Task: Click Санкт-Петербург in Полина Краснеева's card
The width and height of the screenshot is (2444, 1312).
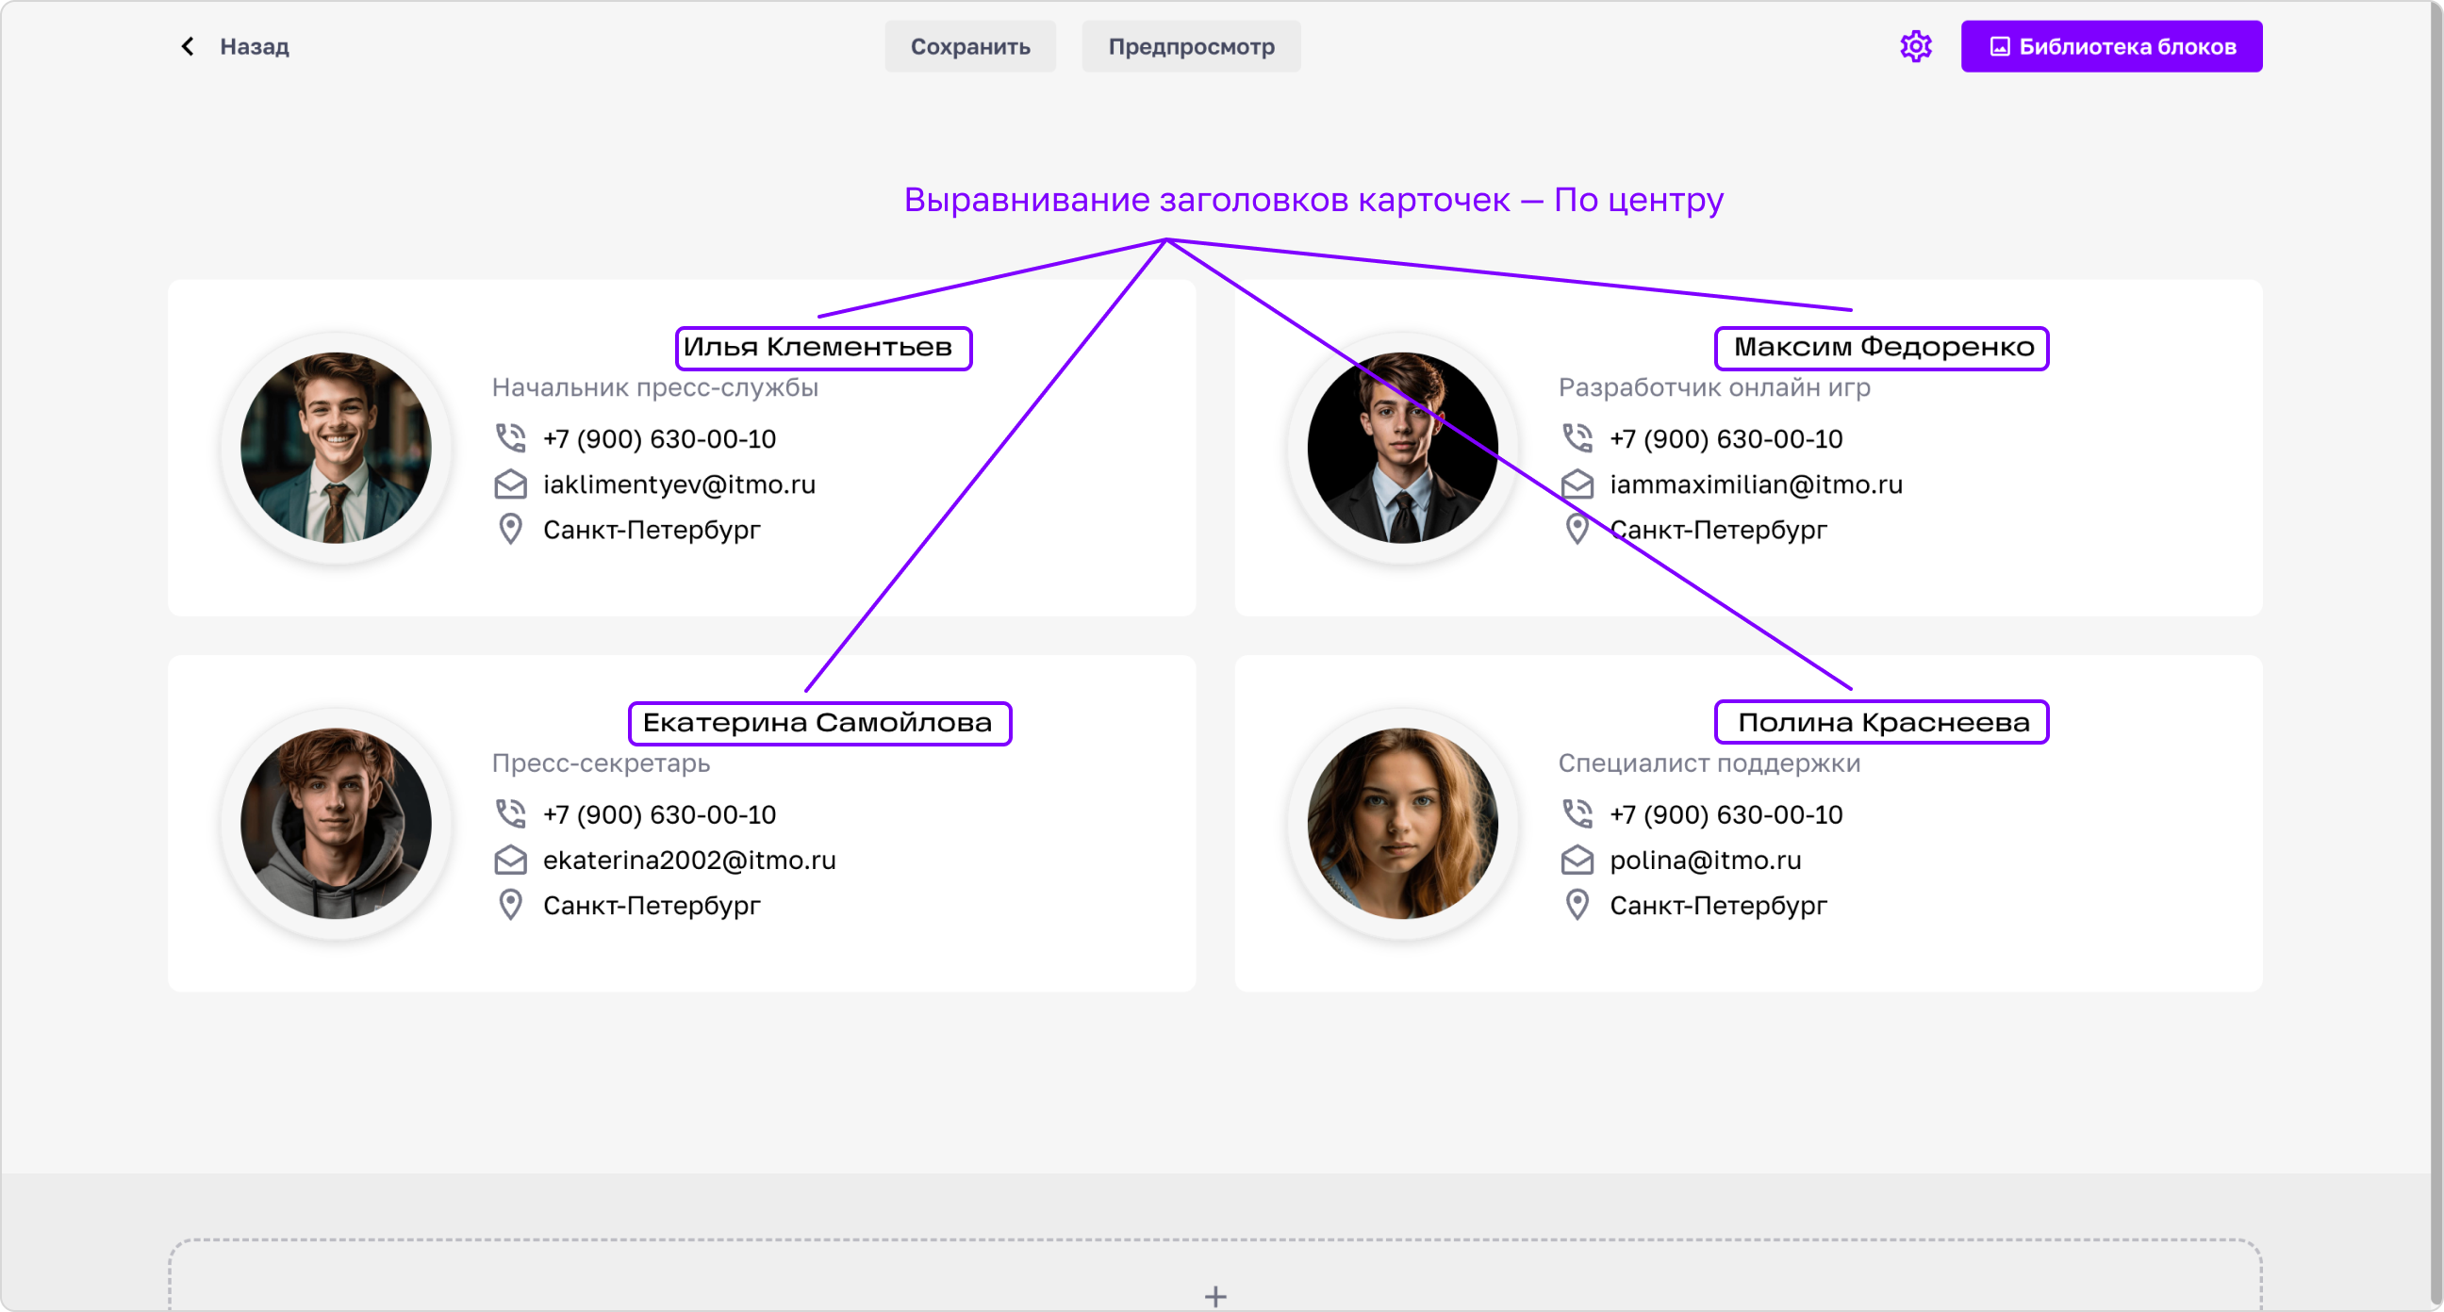Action: 1718,905
